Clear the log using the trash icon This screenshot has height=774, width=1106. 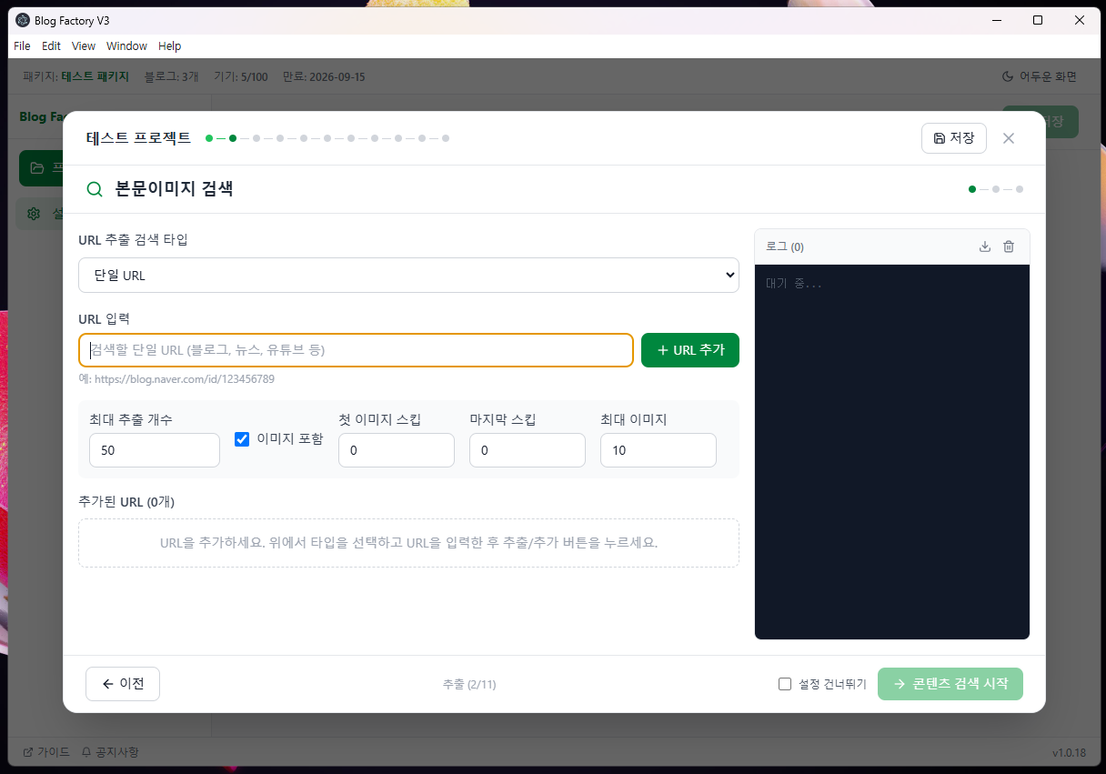(1008, 246)
